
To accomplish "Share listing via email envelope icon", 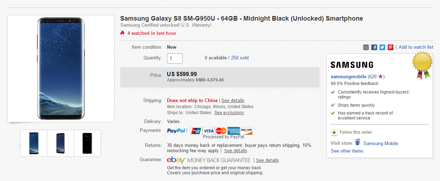I will (366, 47).
